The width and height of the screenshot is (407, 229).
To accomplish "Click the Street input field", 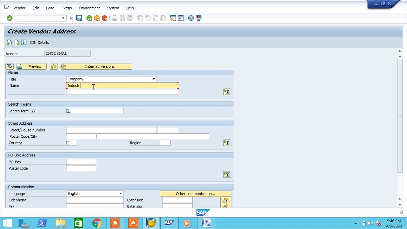I will 111,130.
